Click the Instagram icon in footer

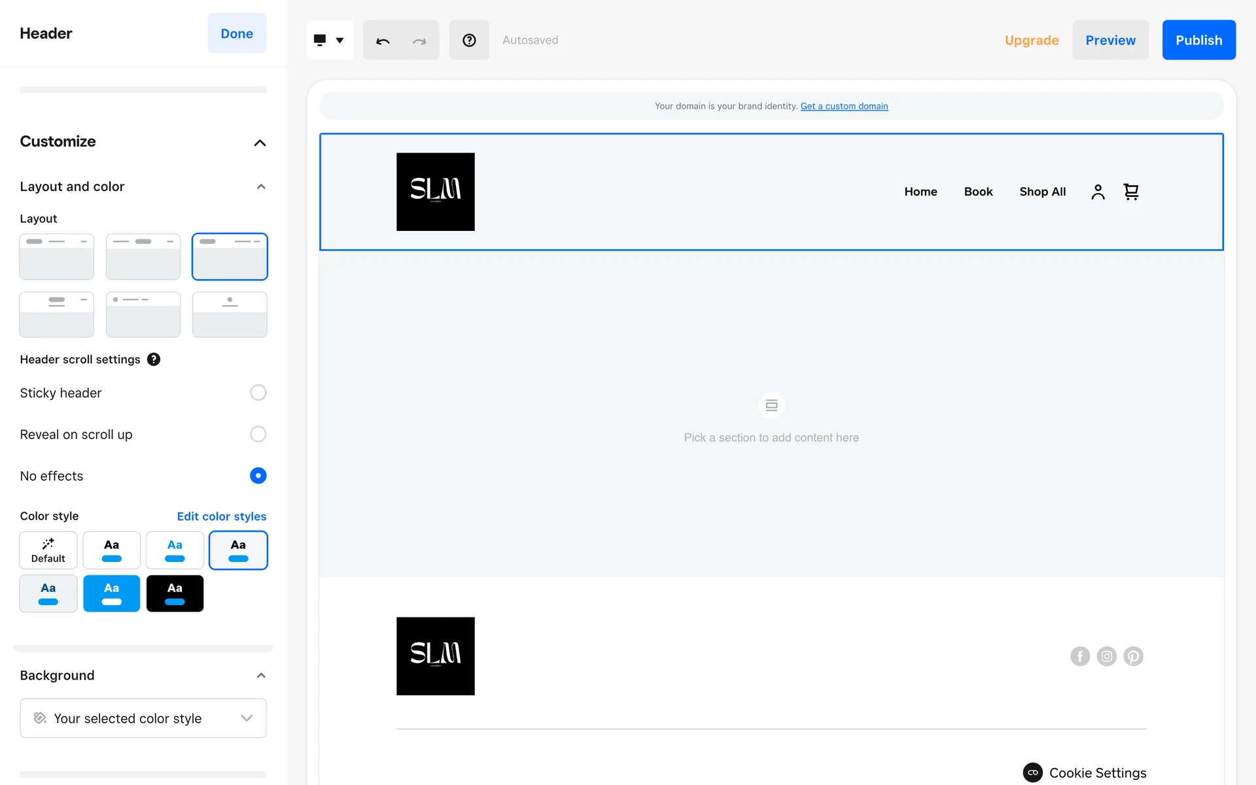coord(1106,656)
